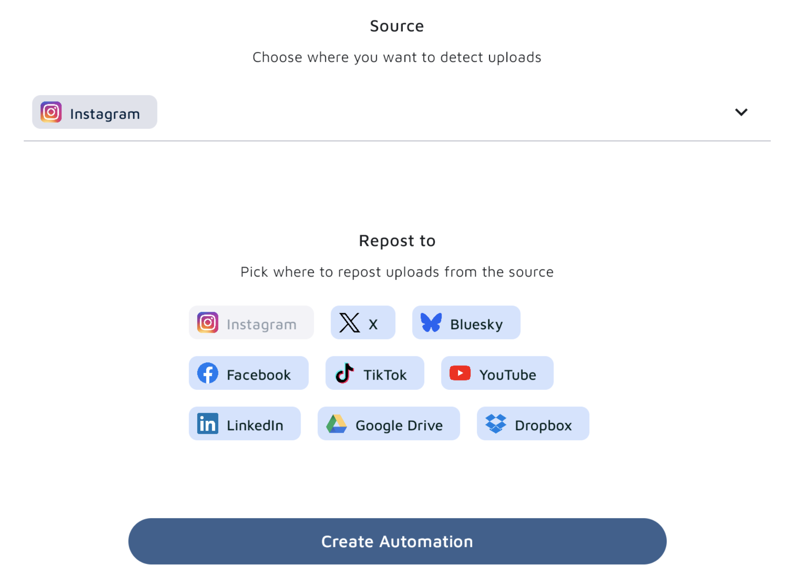Select the X icon under Repost to

(x=350, y=322)
